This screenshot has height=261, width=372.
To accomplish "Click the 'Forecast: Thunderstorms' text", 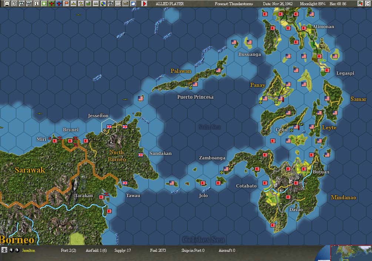I will pos(234,4).
